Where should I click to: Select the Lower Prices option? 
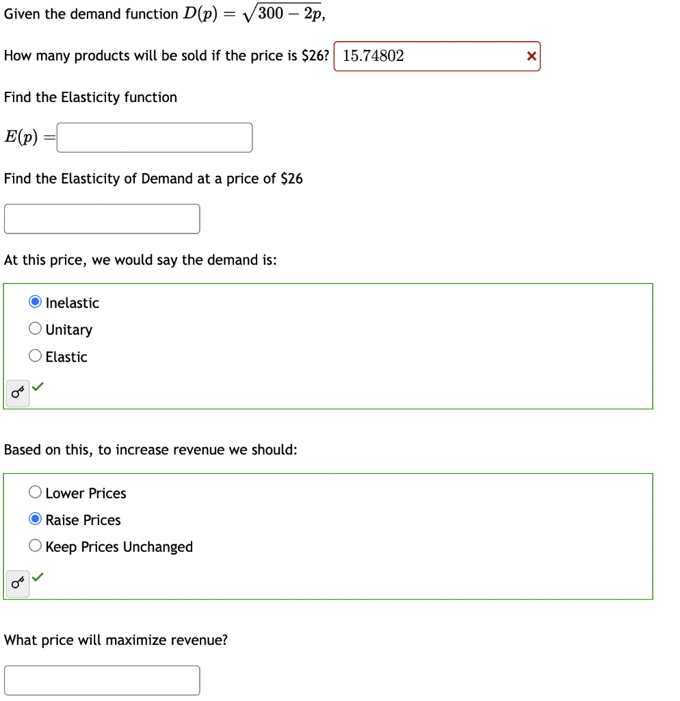[35, 492]
